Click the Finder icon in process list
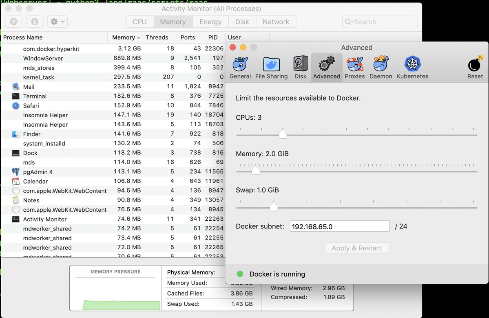Image resolution: width=489 pixels, height=318 pixels. click(15, 134)
